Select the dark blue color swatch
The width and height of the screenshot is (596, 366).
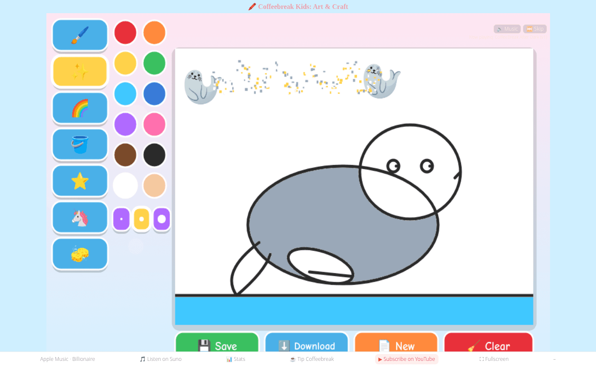pos(154,94)
